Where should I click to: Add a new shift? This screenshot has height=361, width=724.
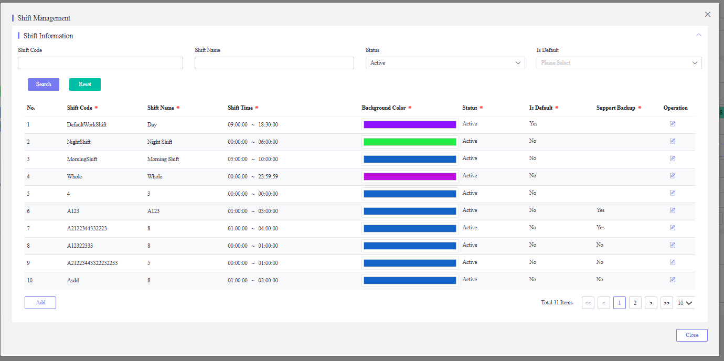coord(40,303)
